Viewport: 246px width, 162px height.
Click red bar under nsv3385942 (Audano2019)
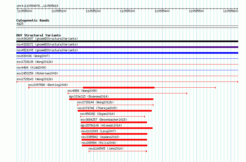pyautogui.click(x=114, y=140)
